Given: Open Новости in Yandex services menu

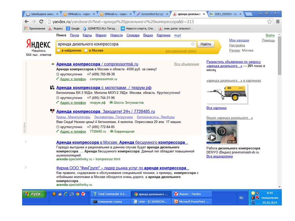Looking at the screenshot, I should tap(116, 35).
